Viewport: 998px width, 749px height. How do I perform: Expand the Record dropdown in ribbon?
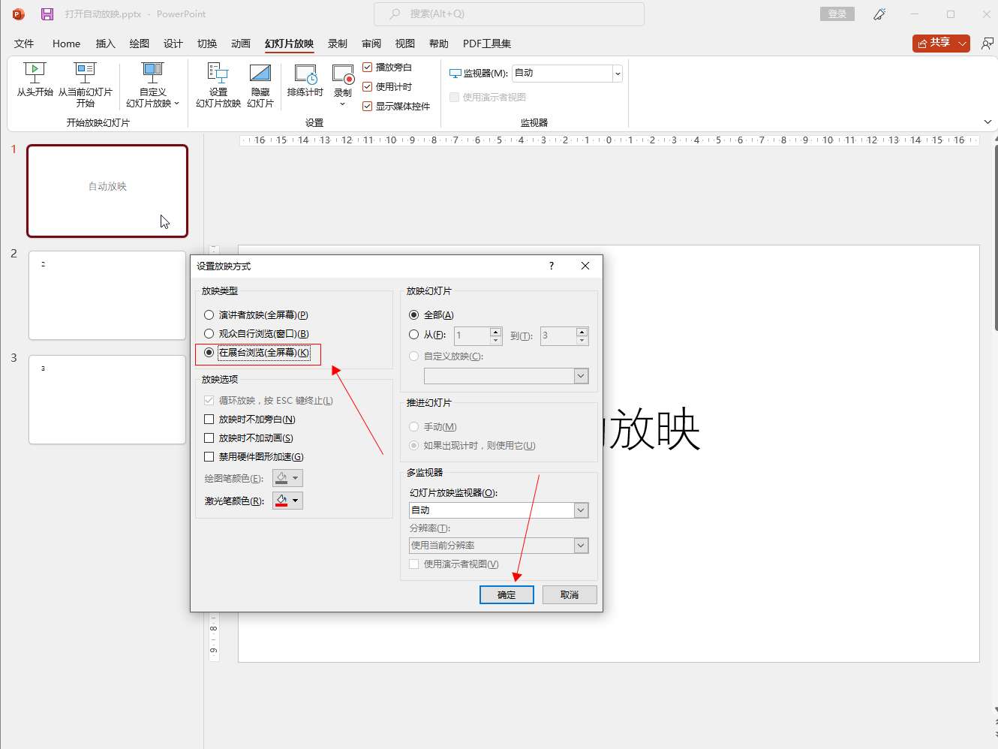343,104
